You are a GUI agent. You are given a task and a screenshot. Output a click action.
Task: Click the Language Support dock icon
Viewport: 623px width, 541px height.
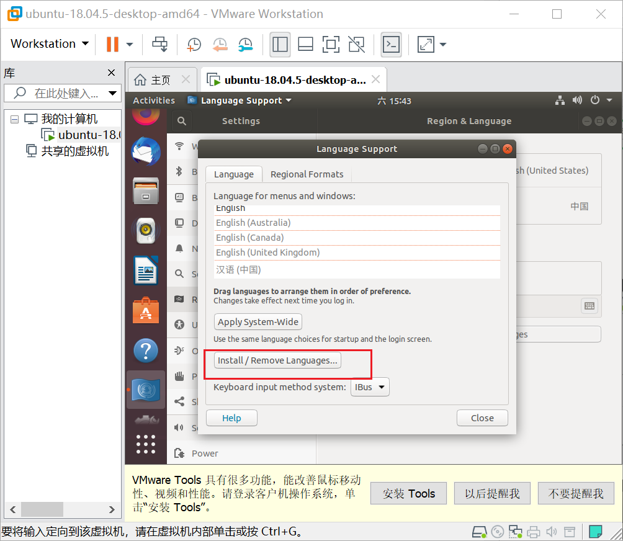pos(146,390)
